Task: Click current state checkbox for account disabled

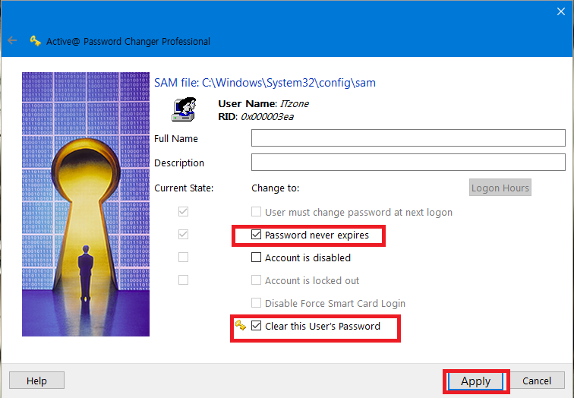Action: (x=184, y=257)
